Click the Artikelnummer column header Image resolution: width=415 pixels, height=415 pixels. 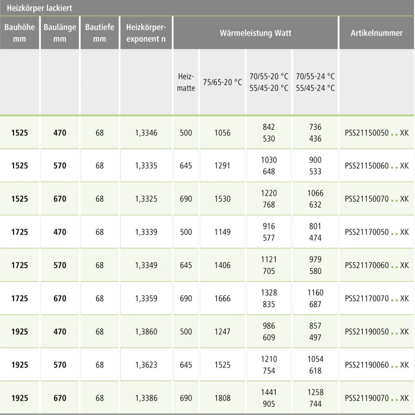[x=376, y=33]
